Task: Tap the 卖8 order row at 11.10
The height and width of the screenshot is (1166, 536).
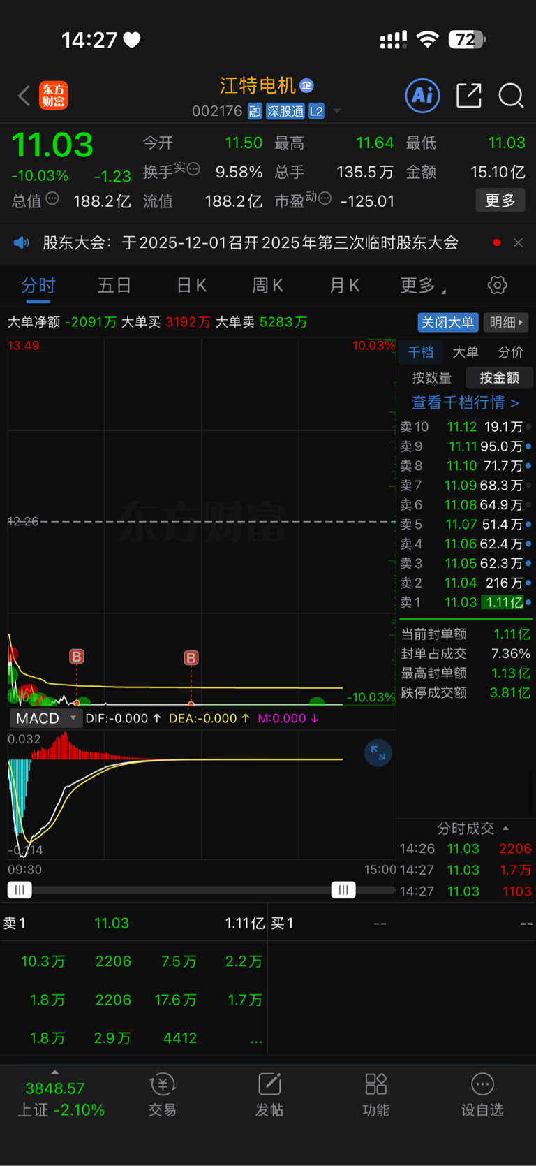Action: (465, 465)
